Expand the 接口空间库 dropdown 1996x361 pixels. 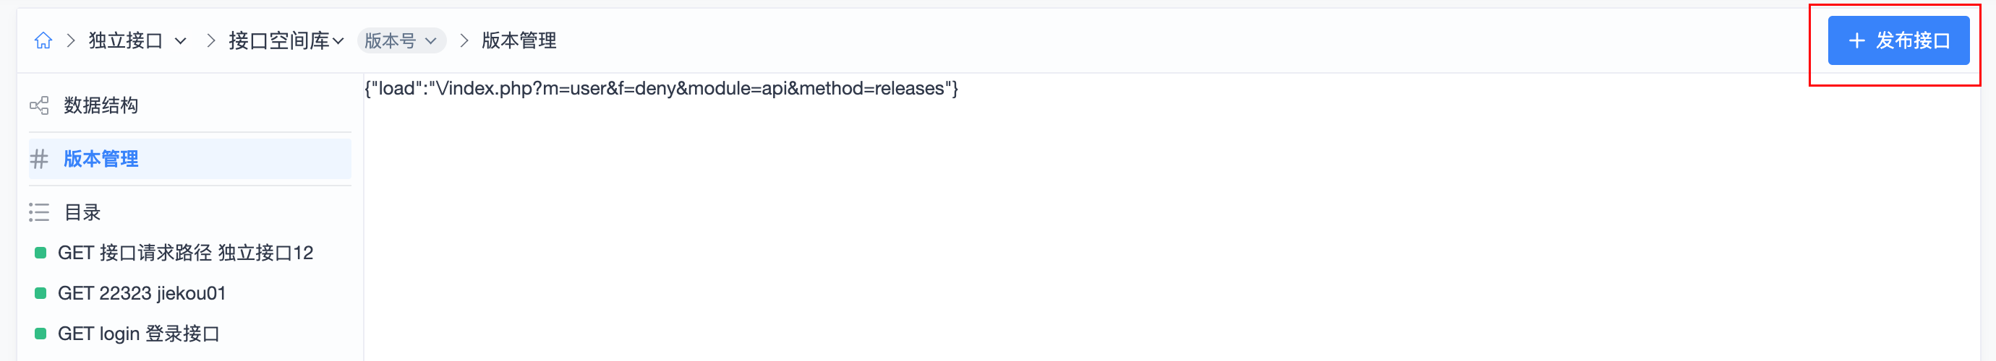tap(286, 40)
